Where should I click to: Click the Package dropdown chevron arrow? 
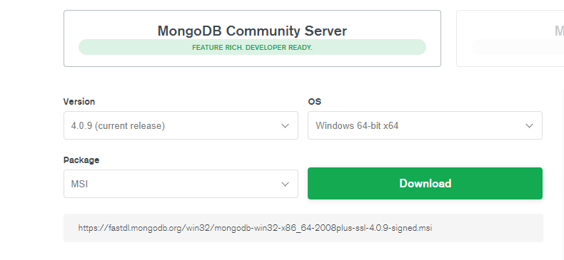(285, 184)
